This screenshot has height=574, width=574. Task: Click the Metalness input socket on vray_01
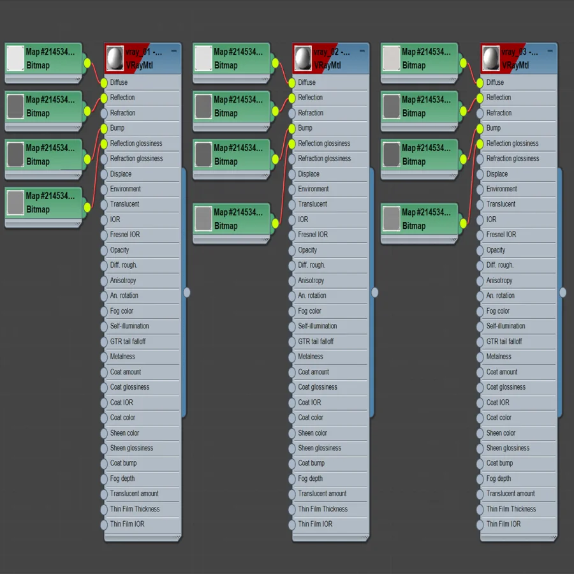tap(104, 357)
